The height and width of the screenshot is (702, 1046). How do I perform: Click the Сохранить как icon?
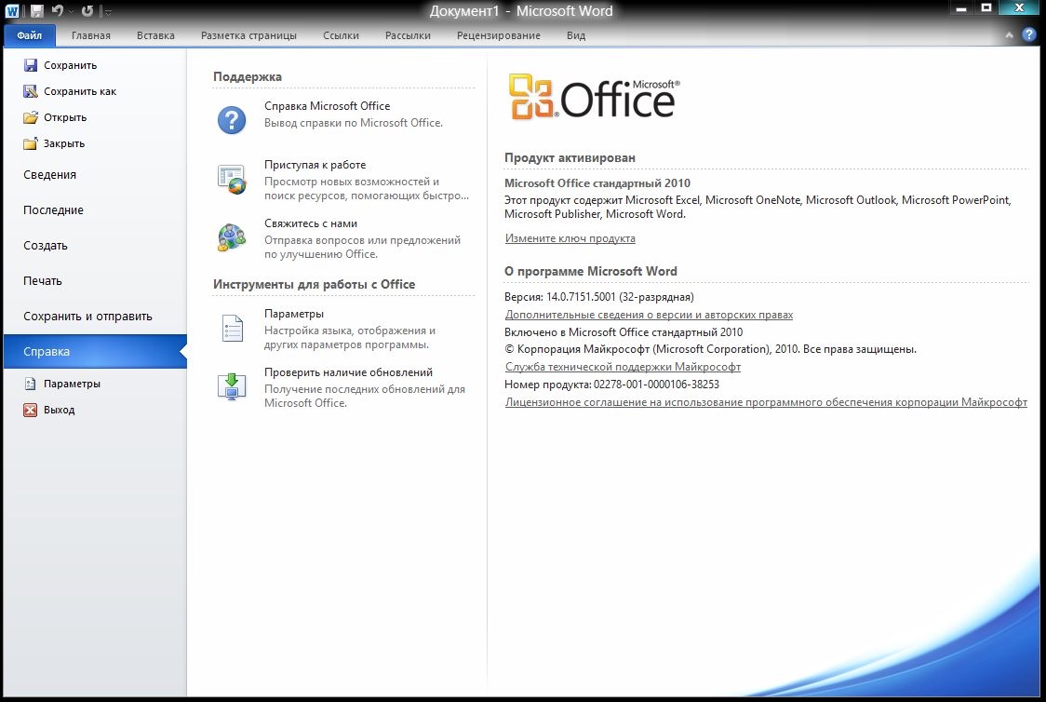(x=30, y=90)
